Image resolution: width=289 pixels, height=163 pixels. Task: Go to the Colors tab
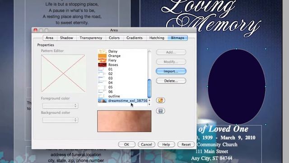[x=114, y=38]
